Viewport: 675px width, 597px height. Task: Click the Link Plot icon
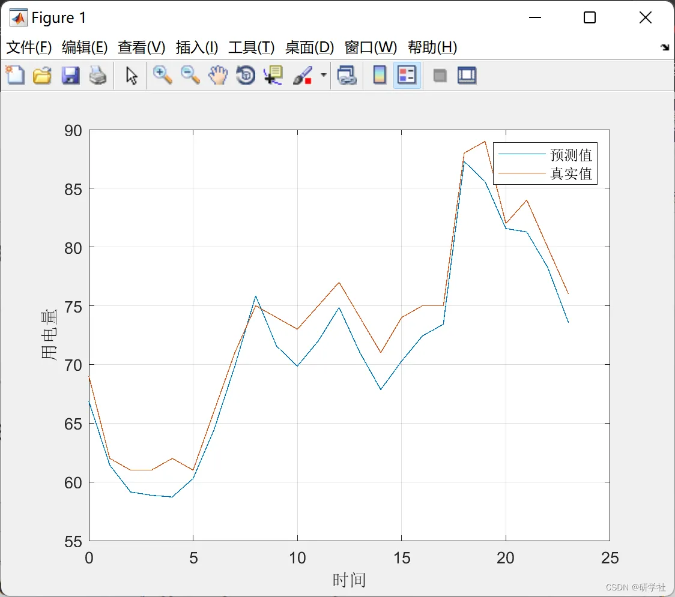coord(347,75)
